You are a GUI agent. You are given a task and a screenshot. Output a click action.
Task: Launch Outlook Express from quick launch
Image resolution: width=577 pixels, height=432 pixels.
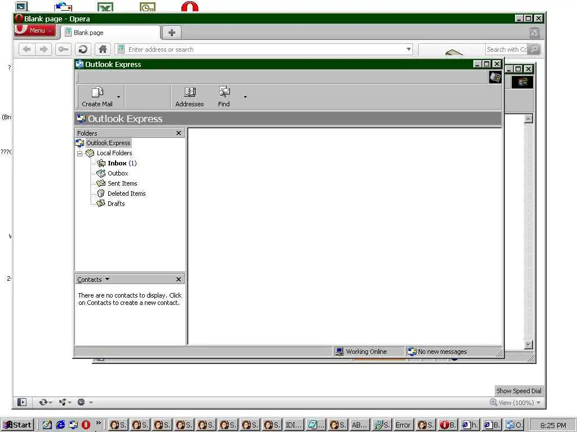point(73,425)
